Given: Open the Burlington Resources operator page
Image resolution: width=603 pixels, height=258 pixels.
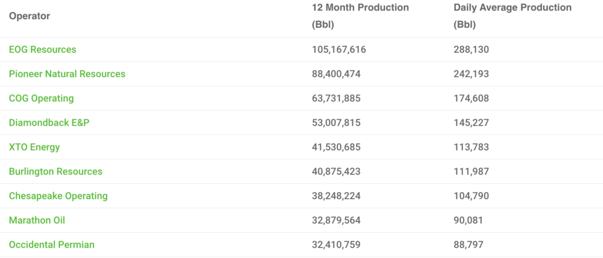Looking at the screenshot, I should point(55,172).
